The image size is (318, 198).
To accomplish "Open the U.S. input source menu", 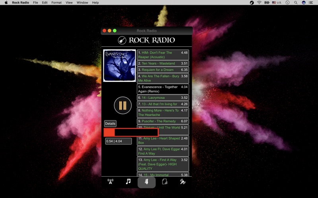I will [x=277, y=2].
